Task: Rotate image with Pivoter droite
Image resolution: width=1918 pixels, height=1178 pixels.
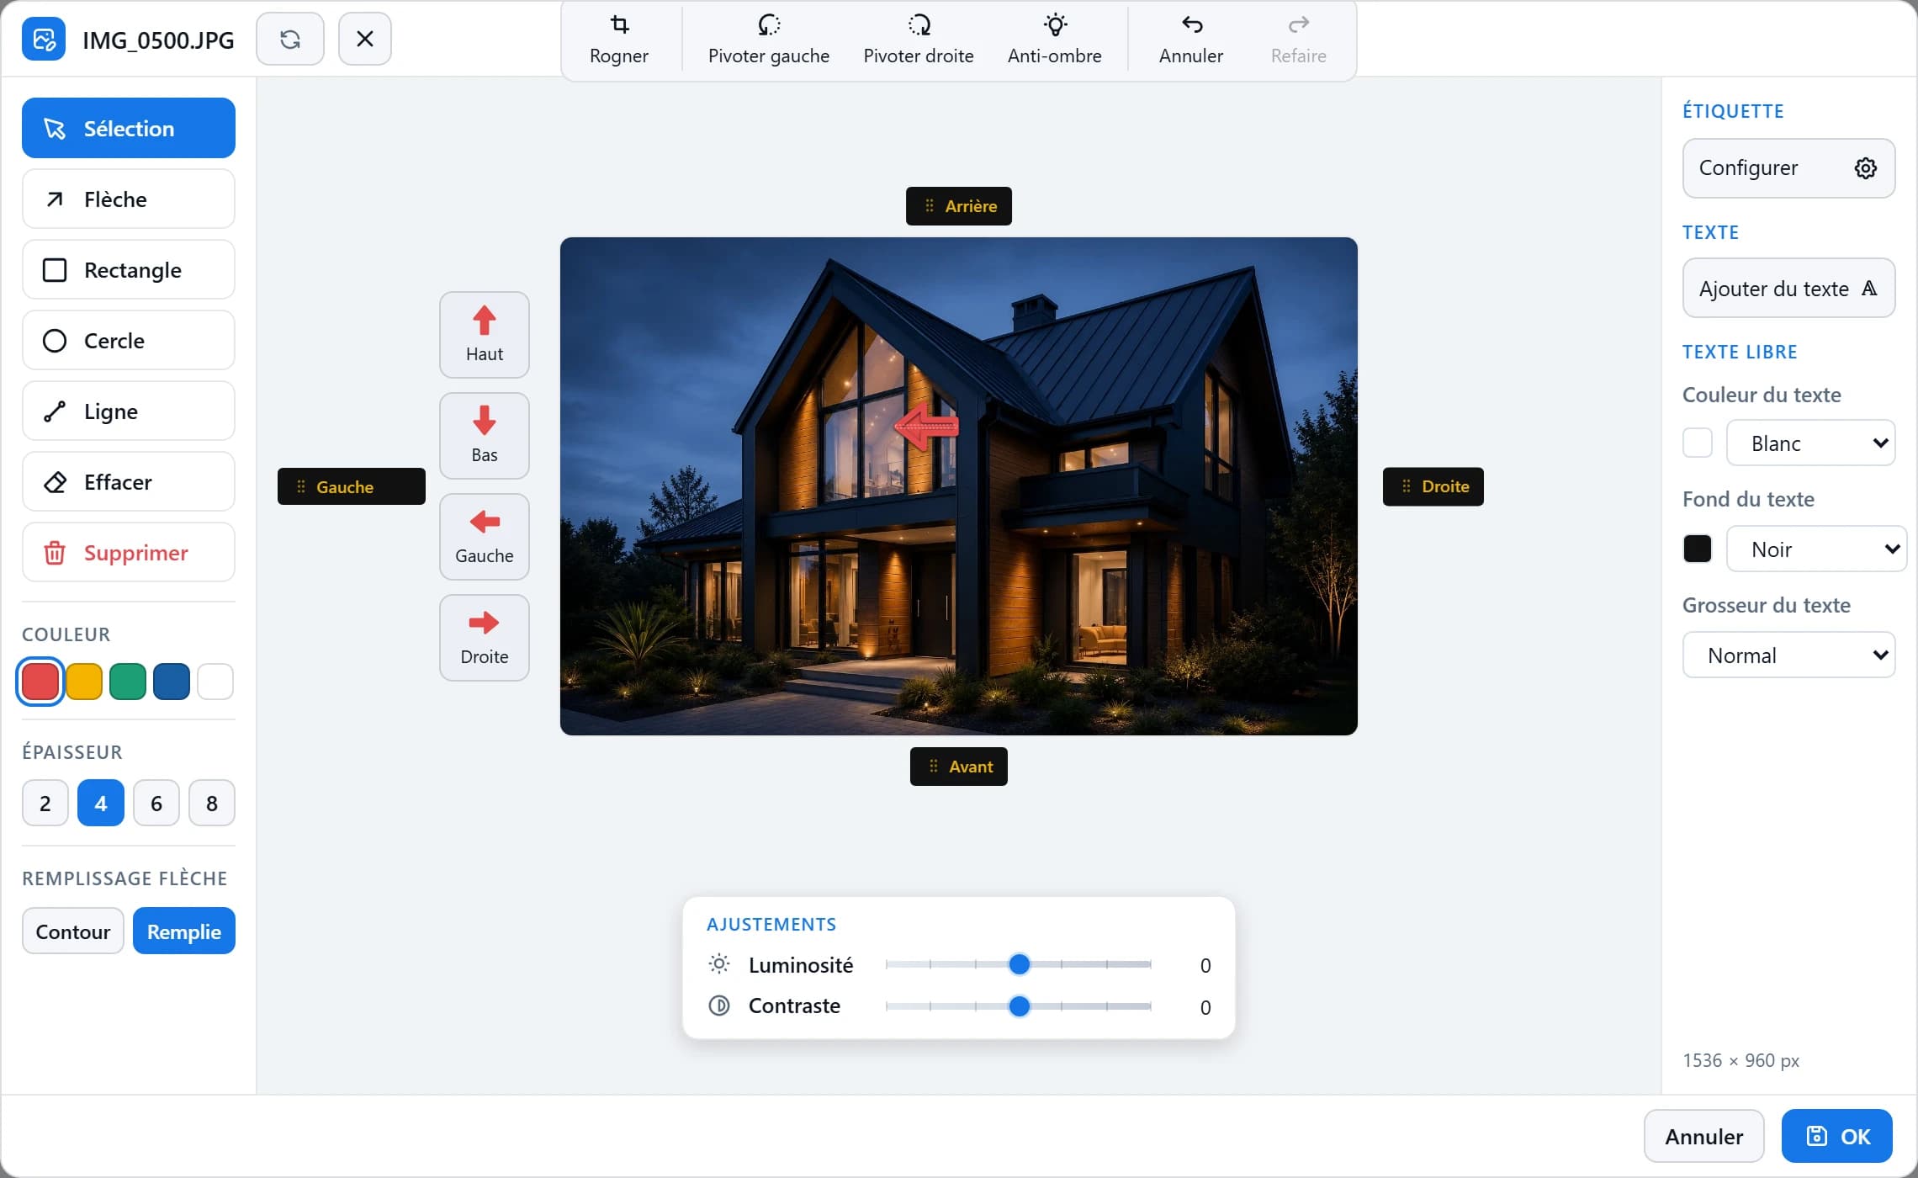Action: point(919,40)
